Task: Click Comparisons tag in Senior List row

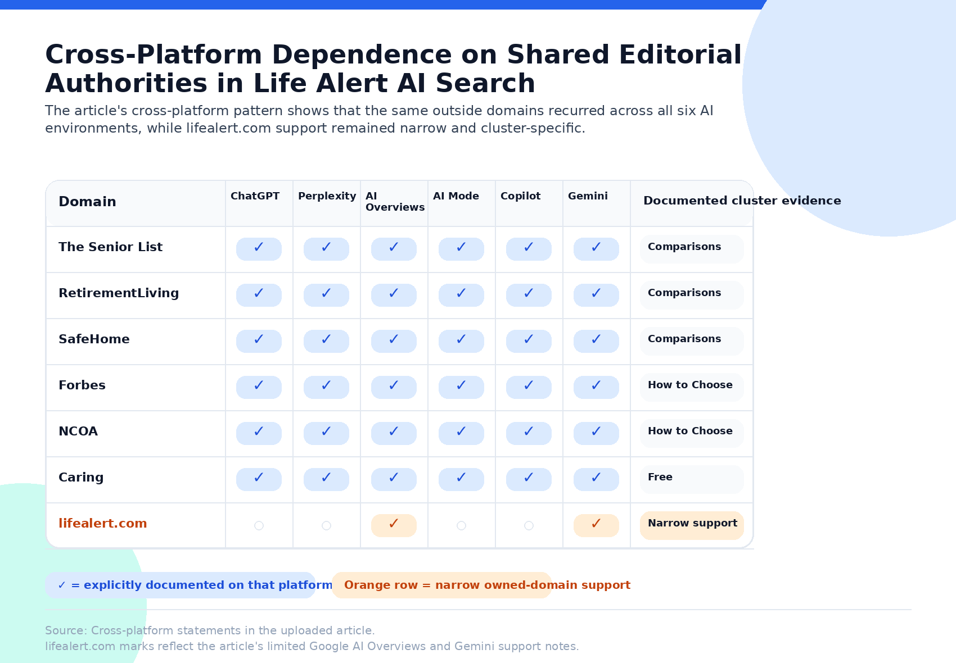Action: coord(692,249)
